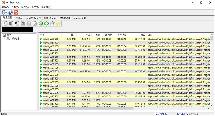215x116 pixels.
Task: Switch to the URL 스니퍼 tab
Action: pyautogui.click(x=50, y=18)
